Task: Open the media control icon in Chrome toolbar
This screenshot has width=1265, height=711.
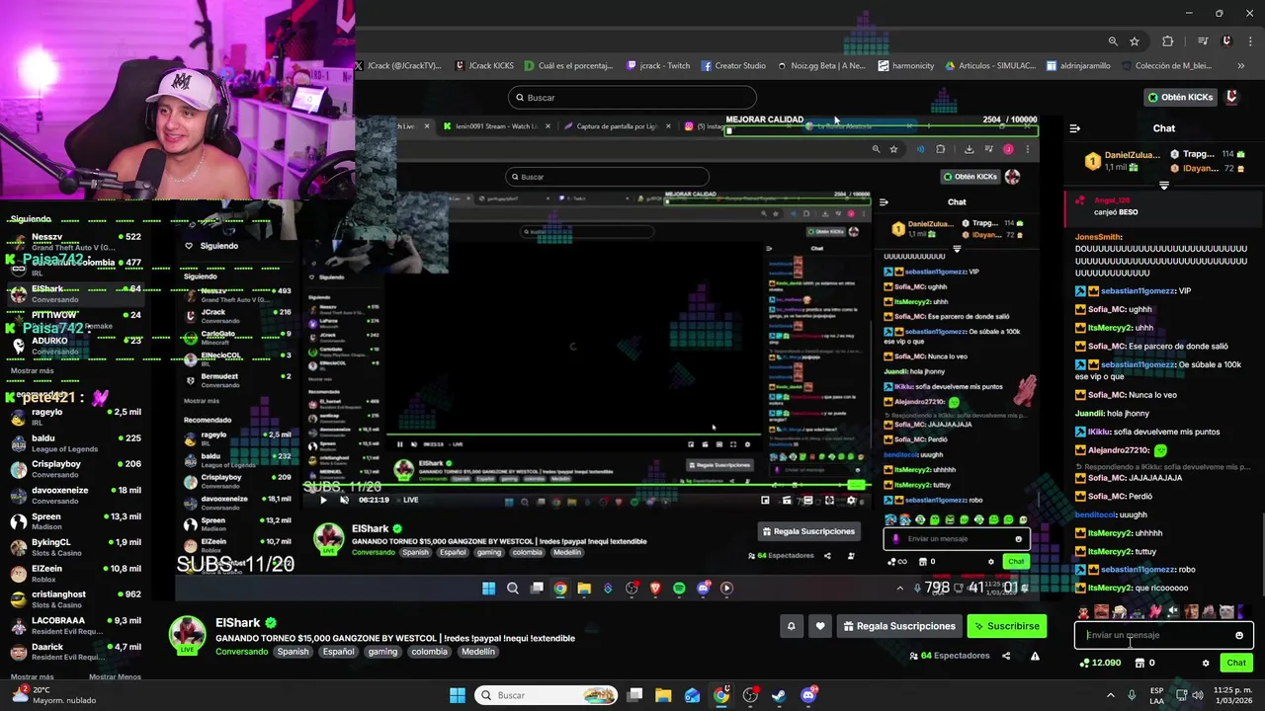Action: [1203, 41]
